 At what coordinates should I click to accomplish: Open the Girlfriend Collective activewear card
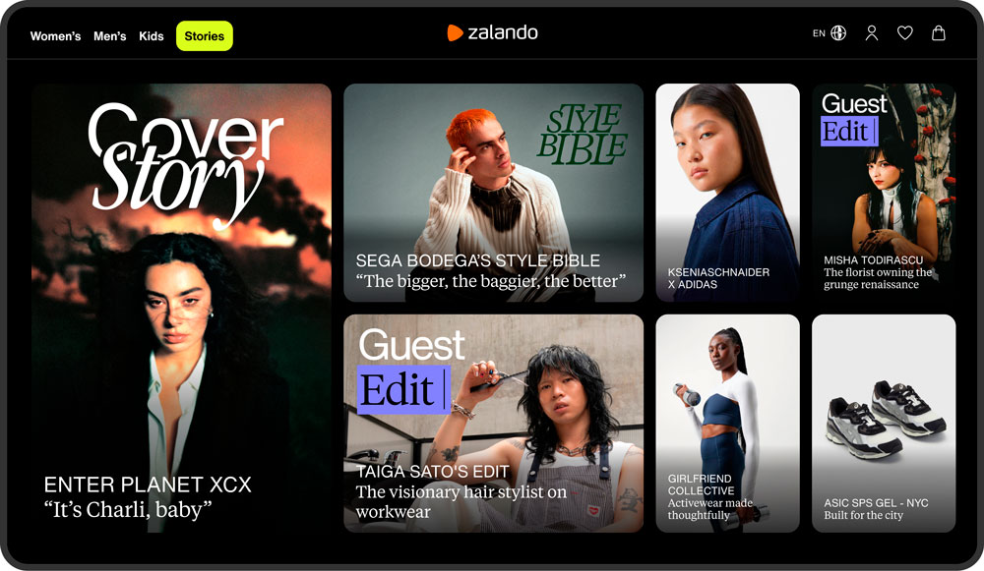[x=727, y=423]
